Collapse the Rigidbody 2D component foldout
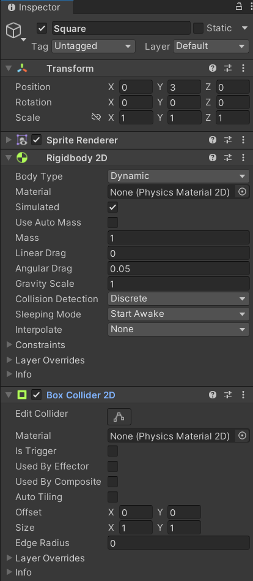The width and height of the screenshot is (253, 581). pyautogui.click(x=9, y=158)
